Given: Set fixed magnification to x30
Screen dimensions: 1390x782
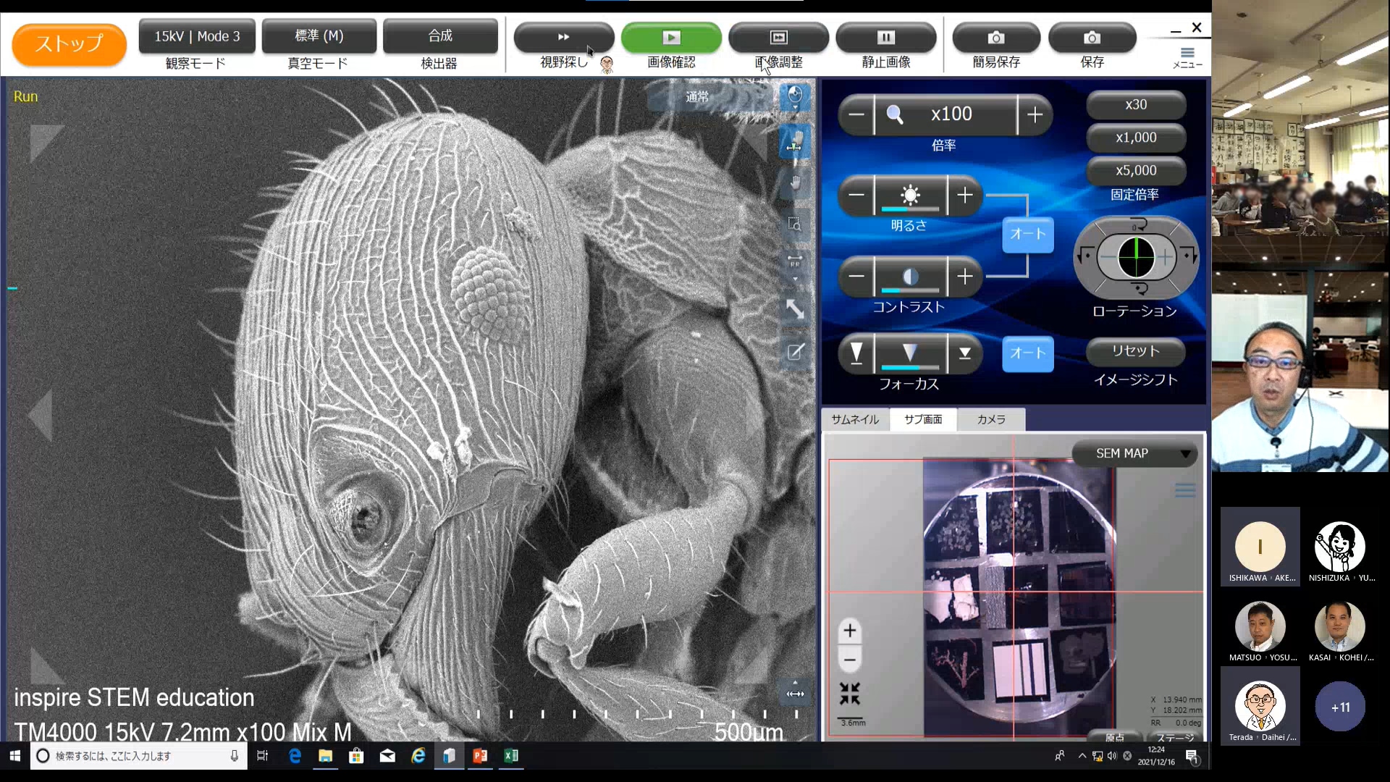Looking at the screenshot, I should [1136, 104].
